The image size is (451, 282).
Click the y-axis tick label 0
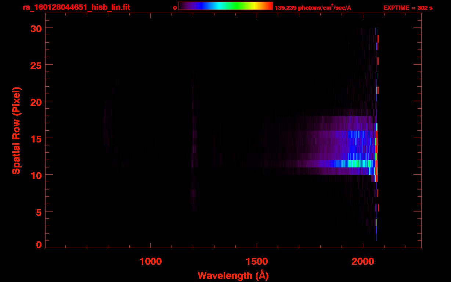39,245
